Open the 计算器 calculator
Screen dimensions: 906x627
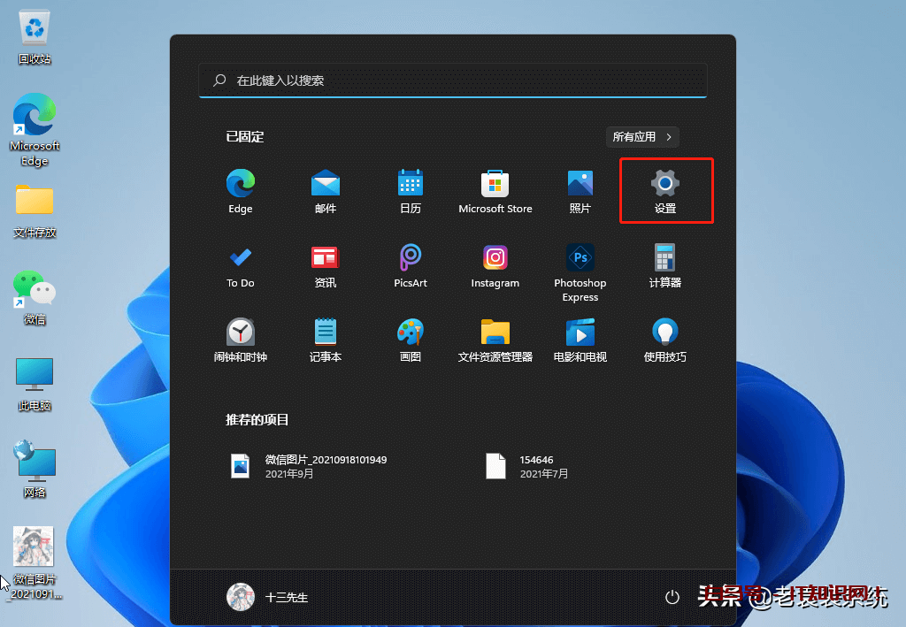[665, 266]
